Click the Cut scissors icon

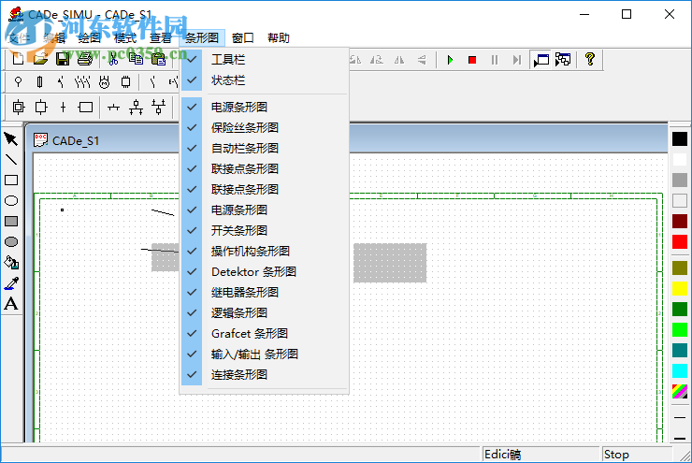coord(113,59)
